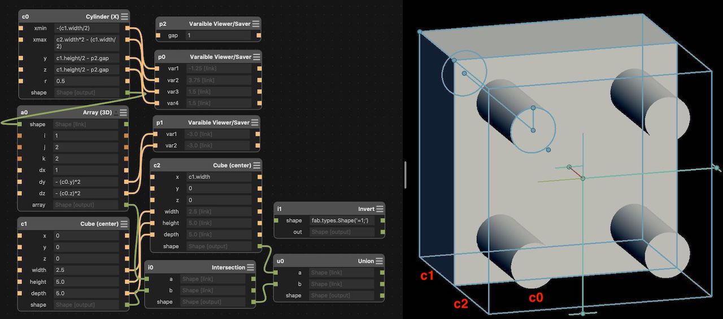Click the u0 shape output port

tap(382, 295)
